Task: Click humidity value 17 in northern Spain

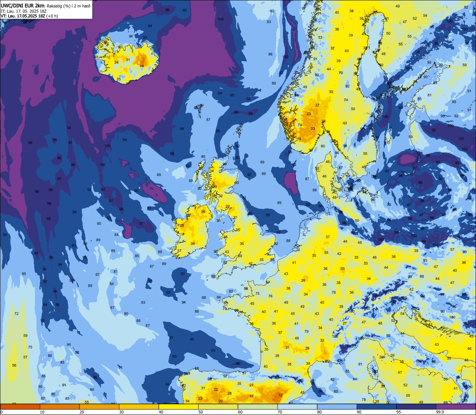Action: [251, 396]
